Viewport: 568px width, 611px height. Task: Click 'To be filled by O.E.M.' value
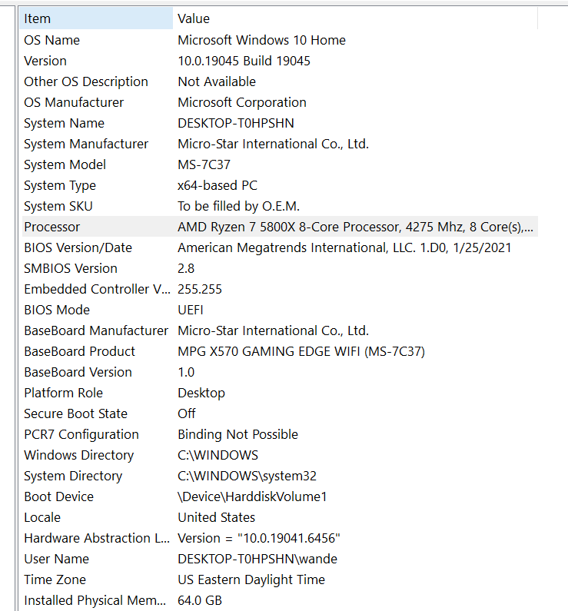tap(238, 206)
